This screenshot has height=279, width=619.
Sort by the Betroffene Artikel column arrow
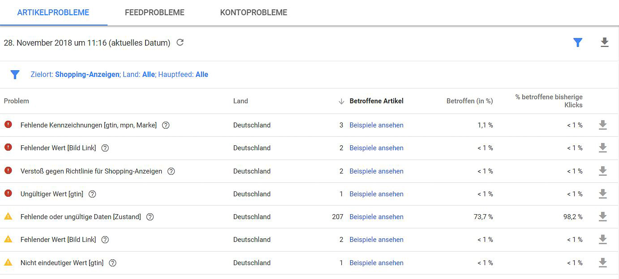click(x=341, y=101)
